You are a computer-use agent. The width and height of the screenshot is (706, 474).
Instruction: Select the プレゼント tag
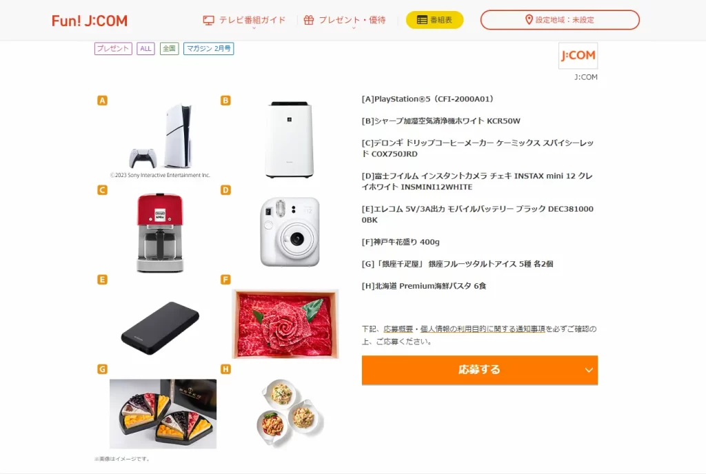click(x=113, y=48)
